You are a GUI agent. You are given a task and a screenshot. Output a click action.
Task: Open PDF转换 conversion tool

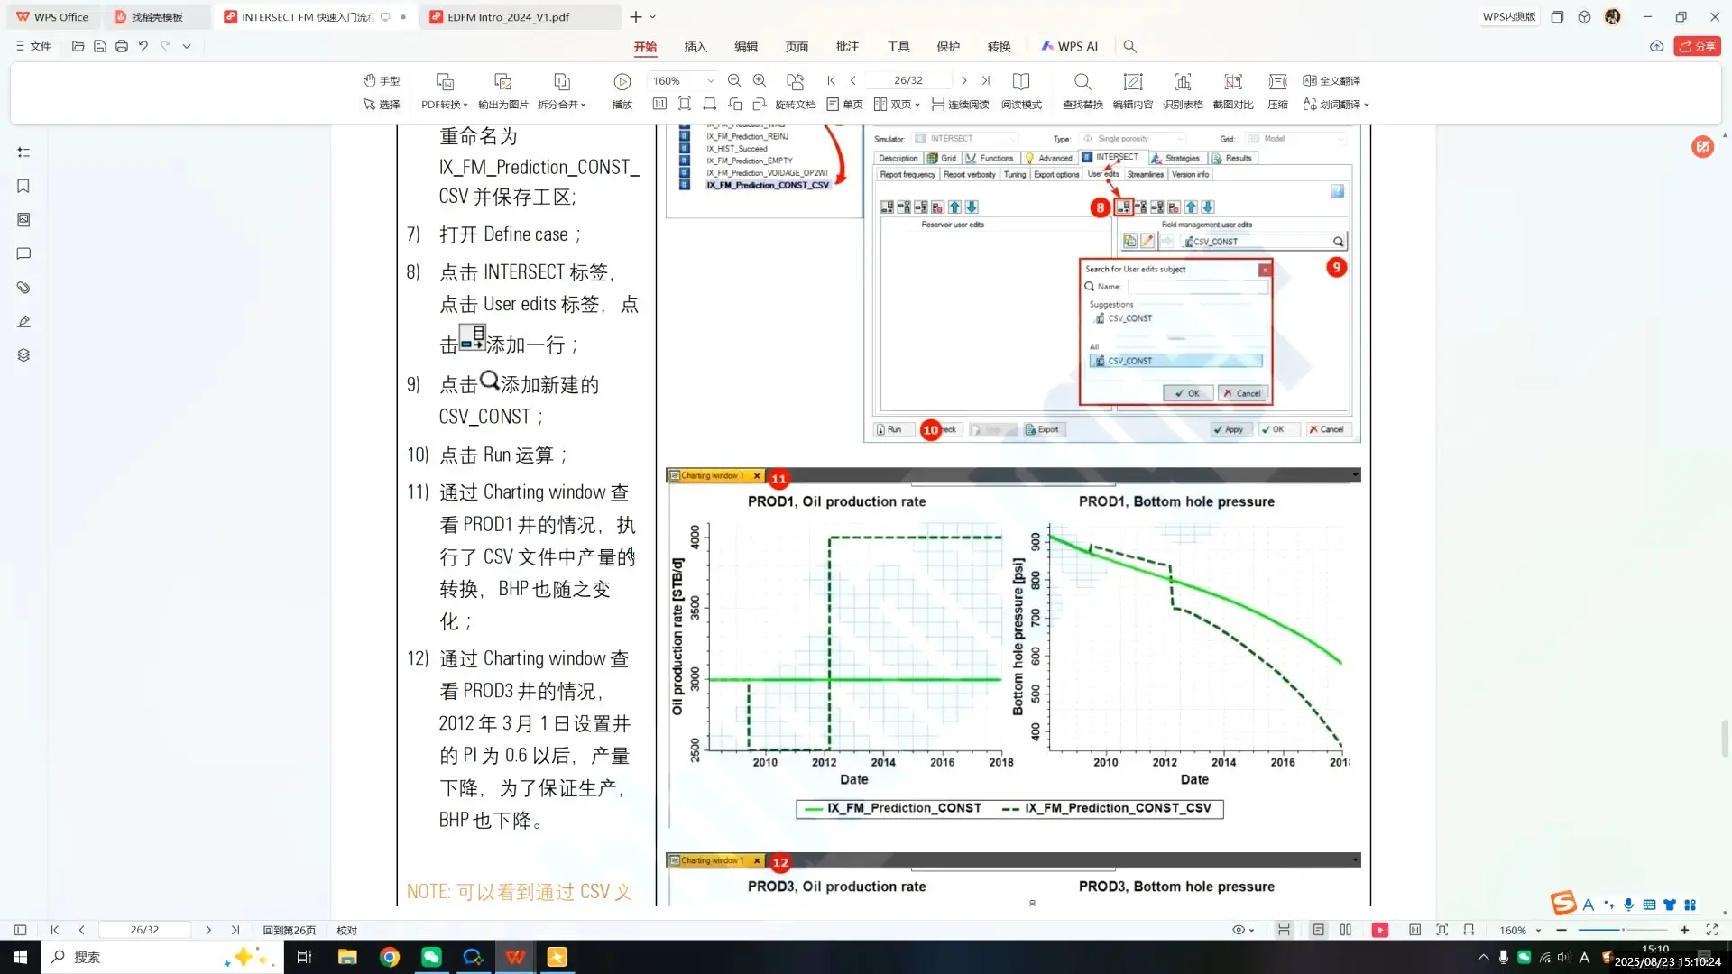tap(445, 92)
